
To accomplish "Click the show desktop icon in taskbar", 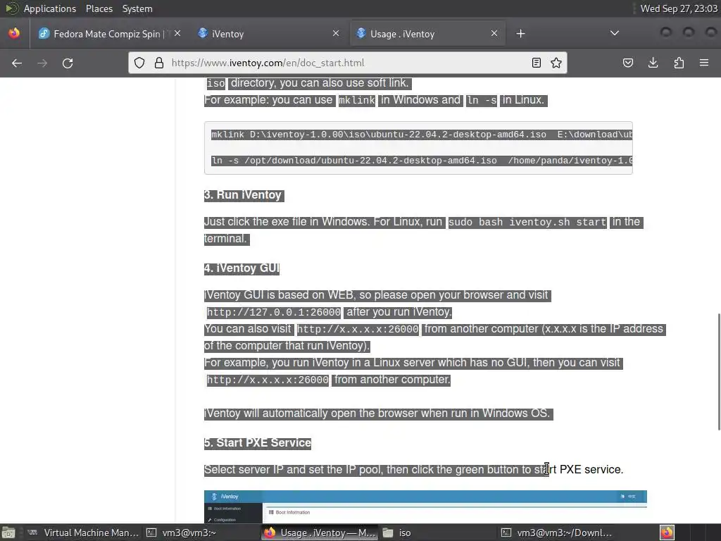I will tap(8, 533).
